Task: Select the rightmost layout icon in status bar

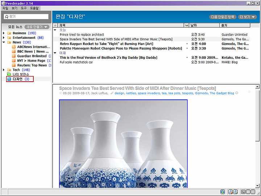Action: (253, 192)
